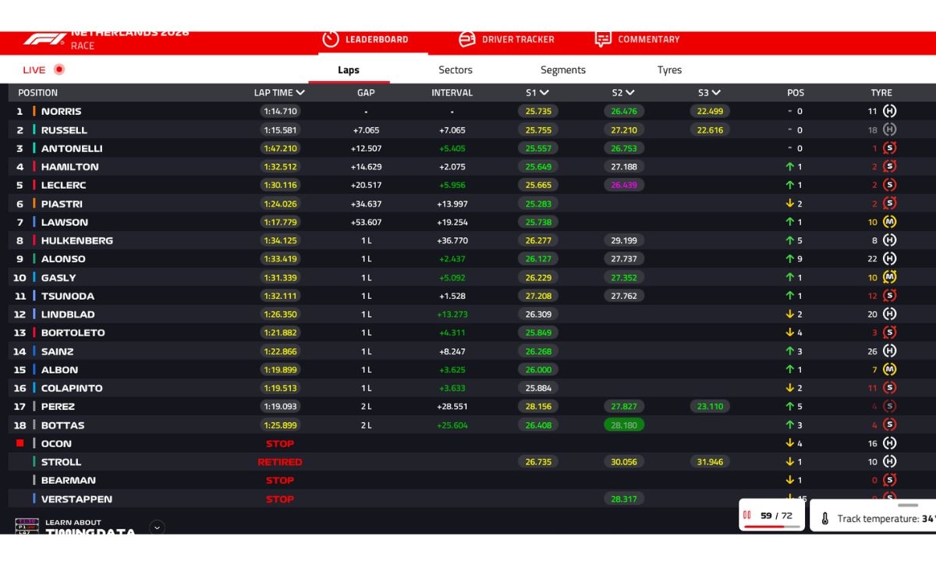The width and height of the screenshot is (936, 569).
Task: Click the thermometer track temperature icon
Action: point(824,518)
